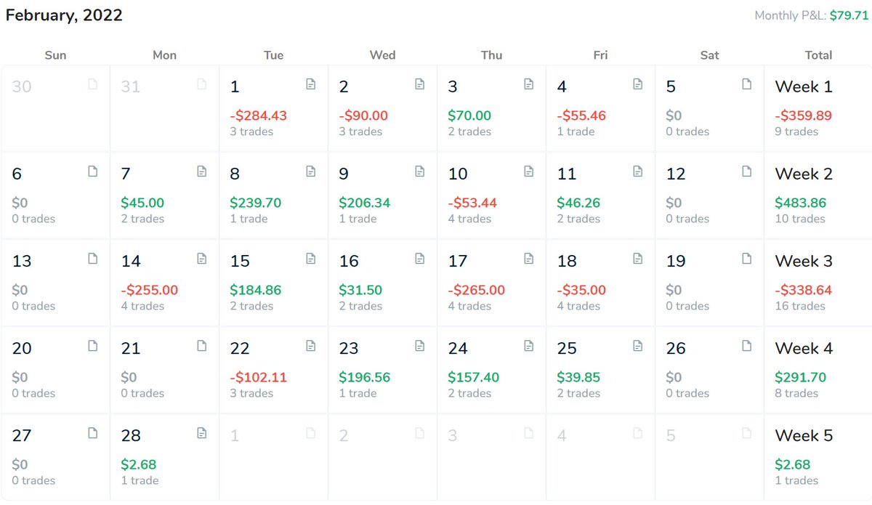Click the Monthly P&L value $79.71
872x505 pixels.
click(x=850, y=15)
